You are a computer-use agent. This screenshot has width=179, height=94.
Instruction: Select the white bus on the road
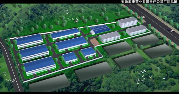[143, 17]
